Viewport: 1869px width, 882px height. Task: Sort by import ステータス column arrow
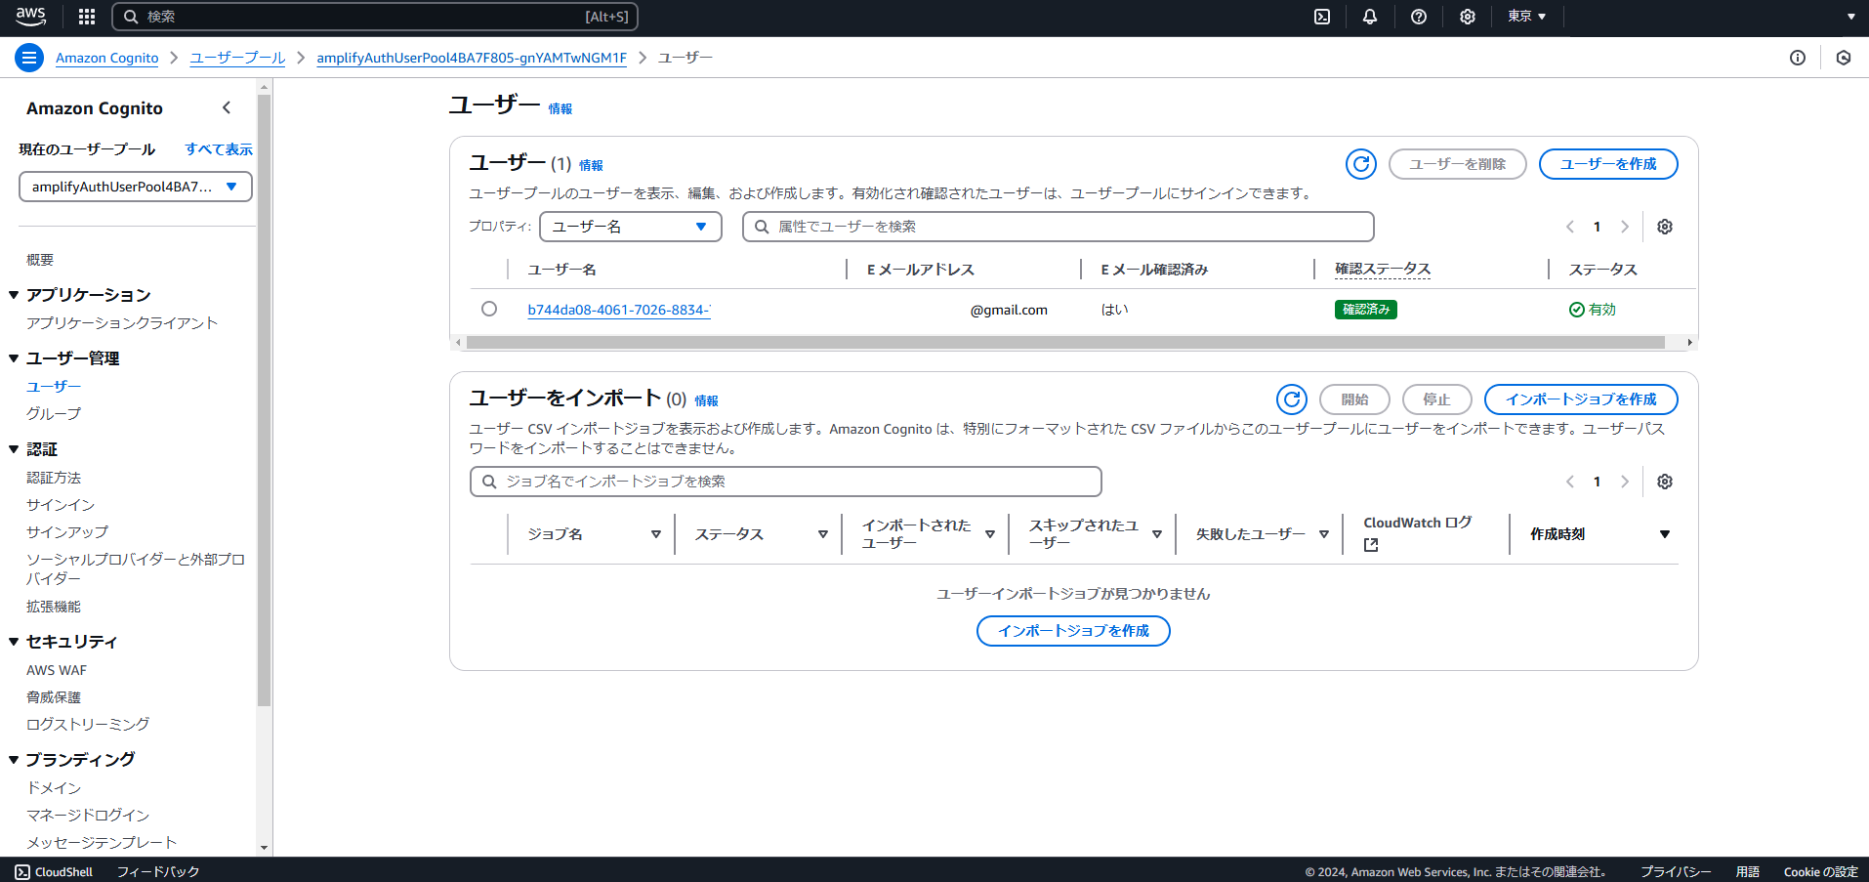click(x=823, y=534)
